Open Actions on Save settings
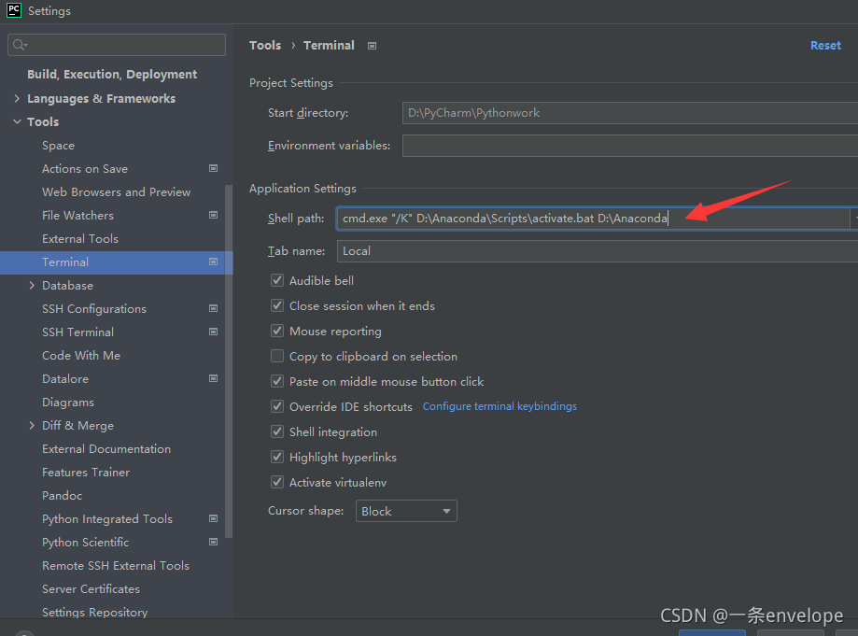The height and width of the screenshot is (636, 858). [x=85, y=169]
